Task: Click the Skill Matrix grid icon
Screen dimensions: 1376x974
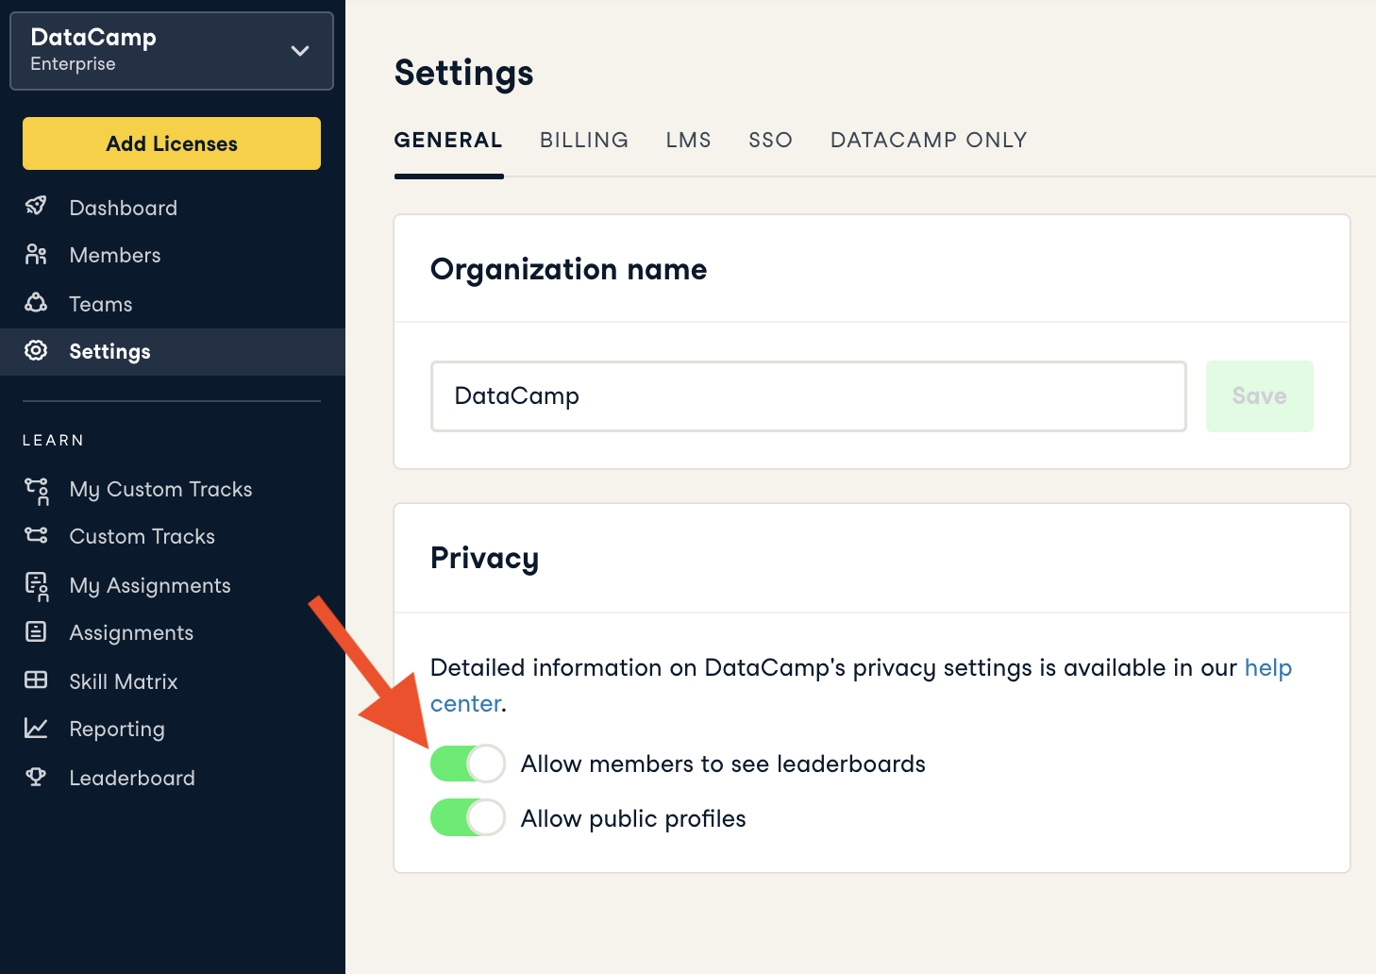Action: click(x=36, y=680)
